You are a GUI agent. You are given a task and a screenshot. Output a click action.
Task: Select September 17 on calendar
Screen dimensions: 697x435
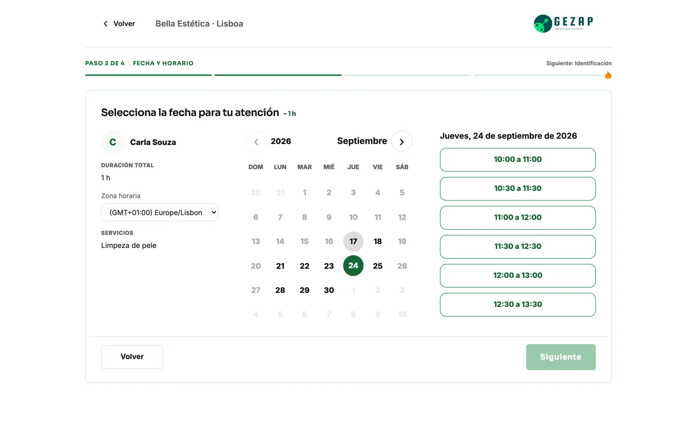pyautogui.click(x=353, y=242)
